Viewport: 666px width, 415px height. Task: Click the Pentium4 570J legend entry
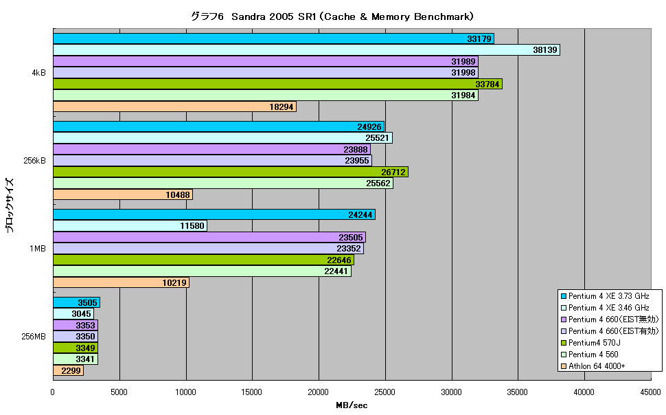coord(591,343)
